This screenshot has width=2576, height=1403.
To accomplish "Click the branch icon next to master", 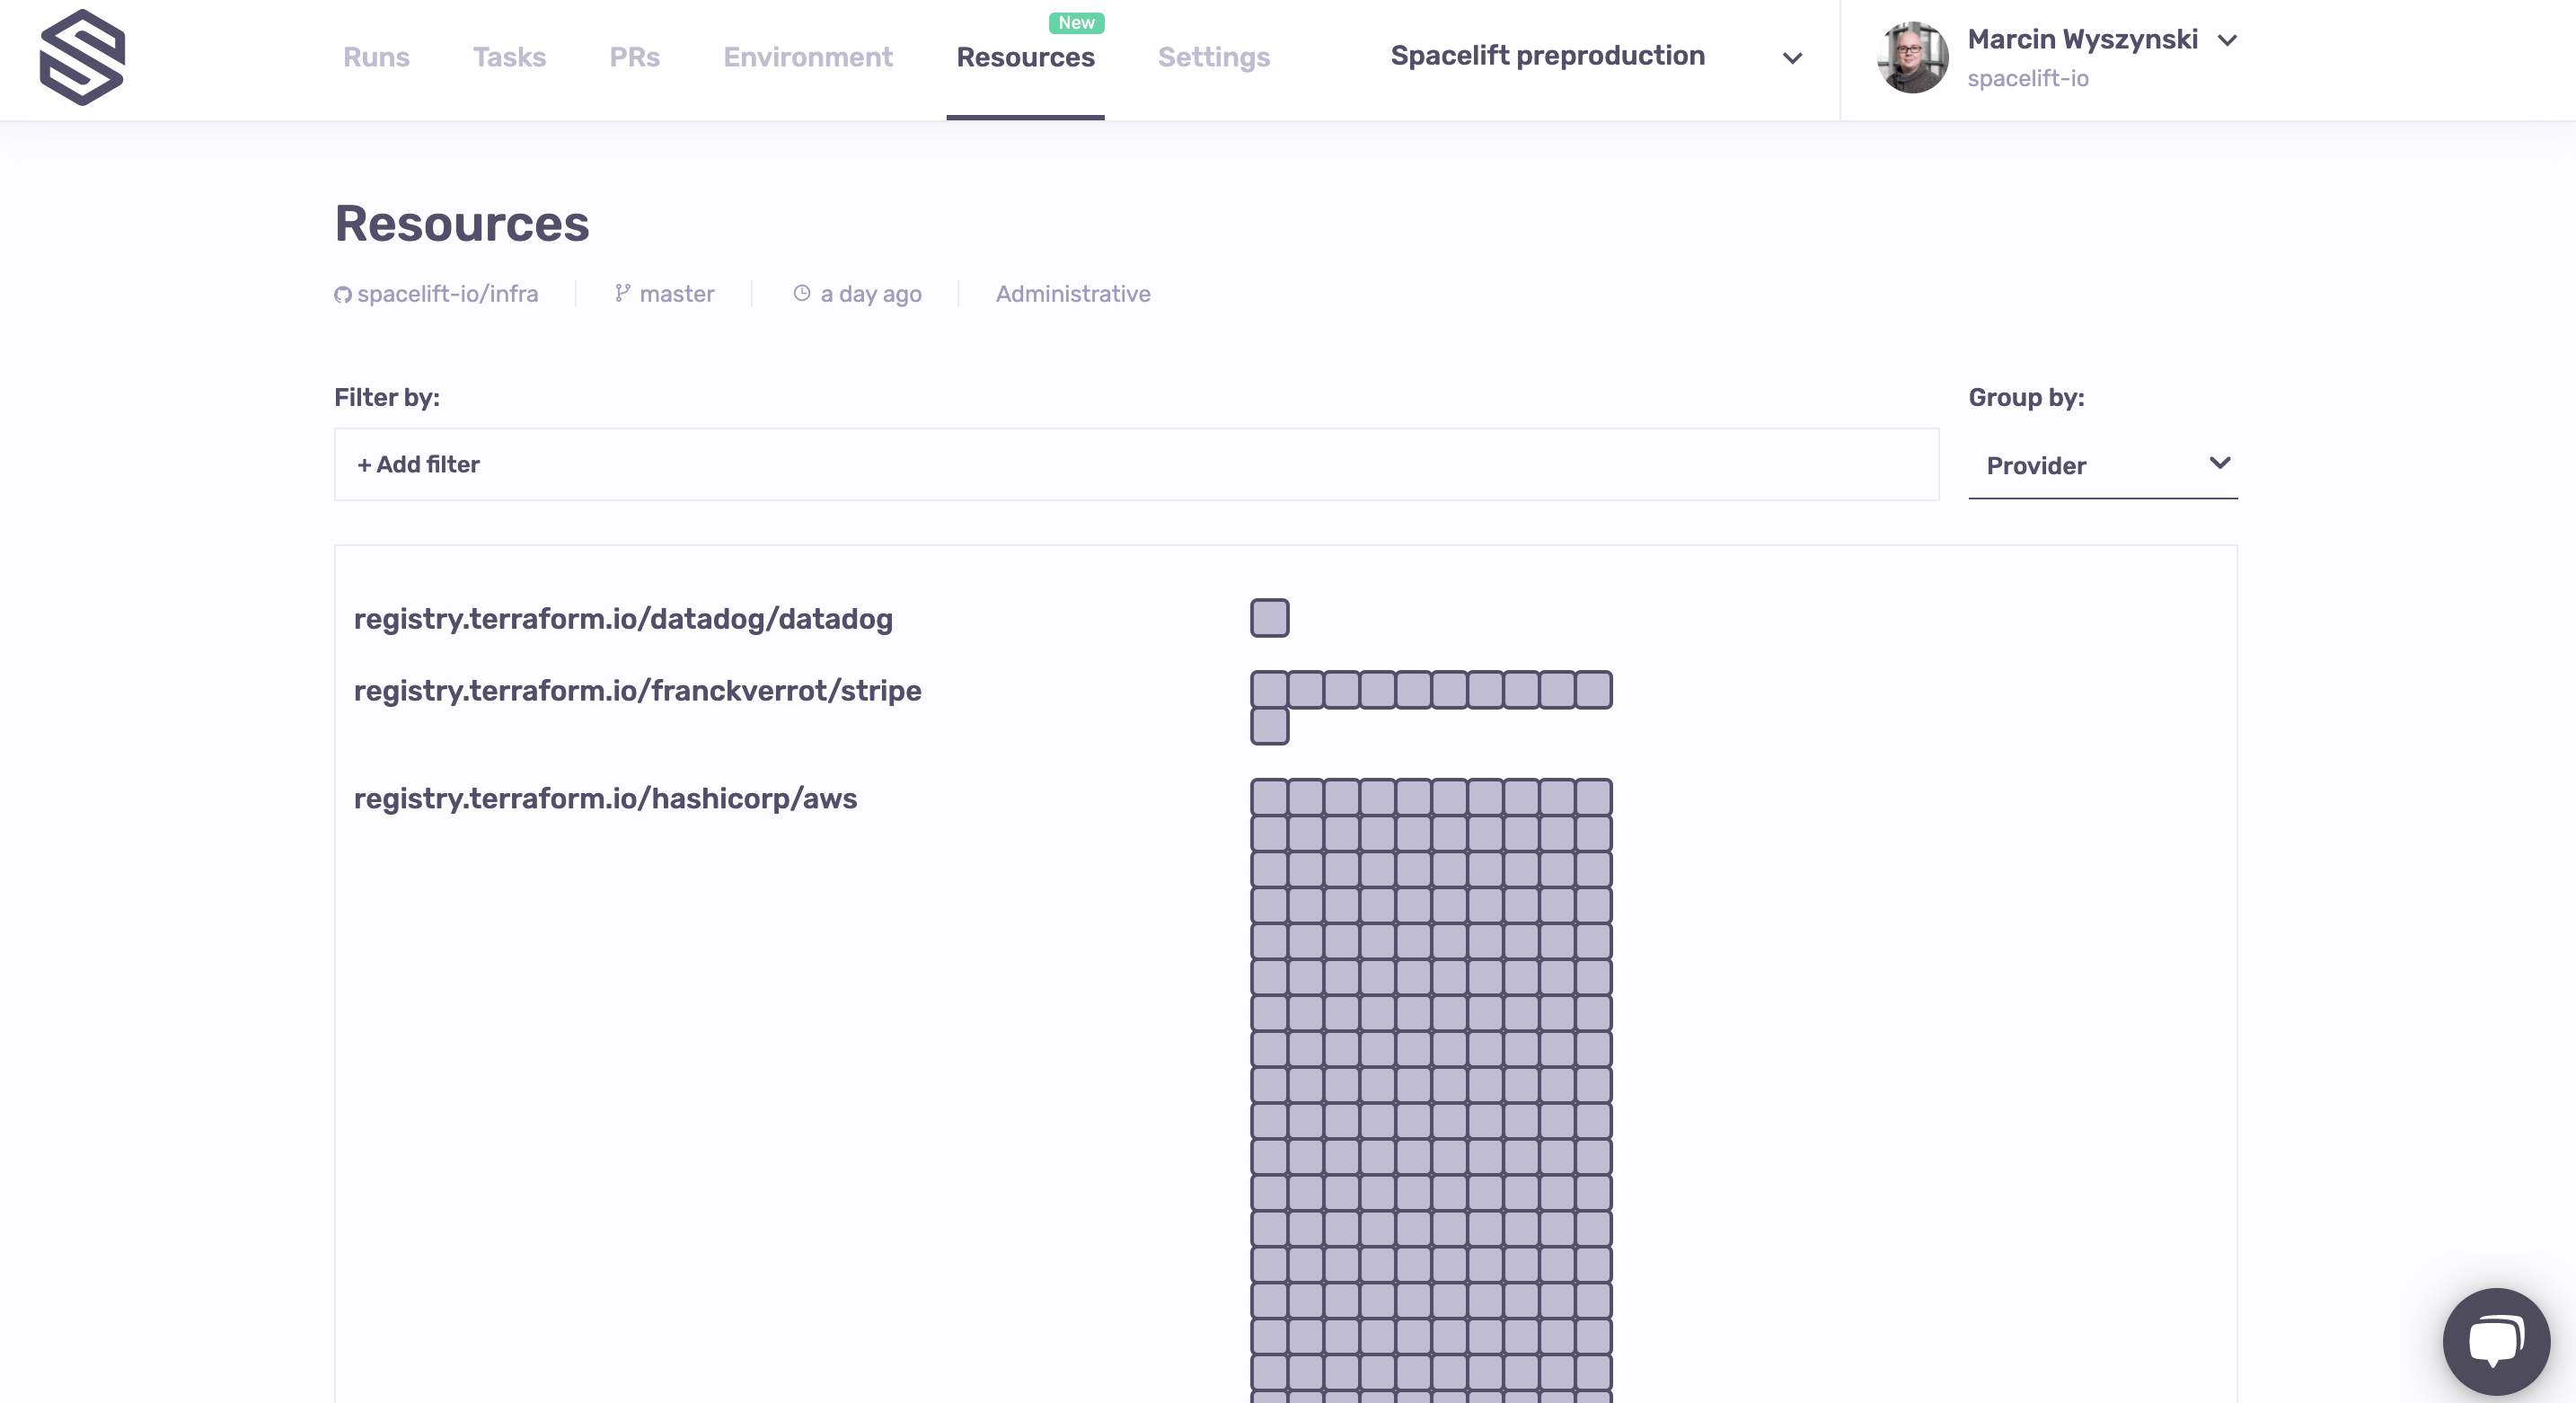I will point(622,293).
